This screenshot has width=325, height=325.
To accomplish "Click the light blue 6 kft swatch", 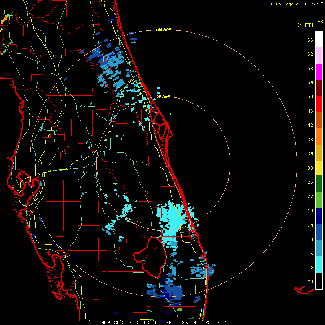I will coord(319,248).
